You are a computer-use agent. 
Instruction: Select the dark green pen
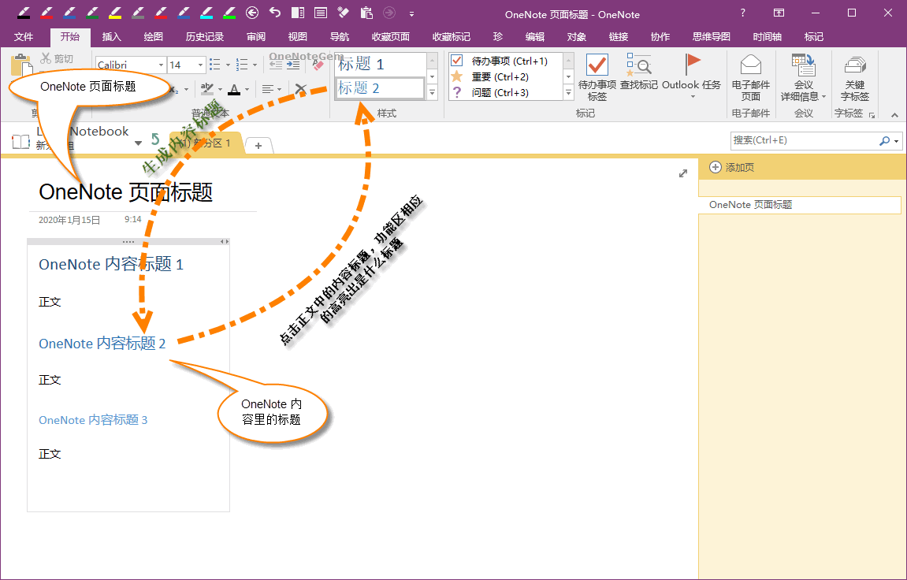click(92, 13)
